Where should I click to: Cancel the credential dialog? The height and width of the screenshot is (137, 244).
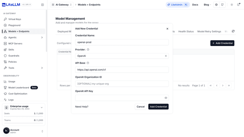click(141, 107)
